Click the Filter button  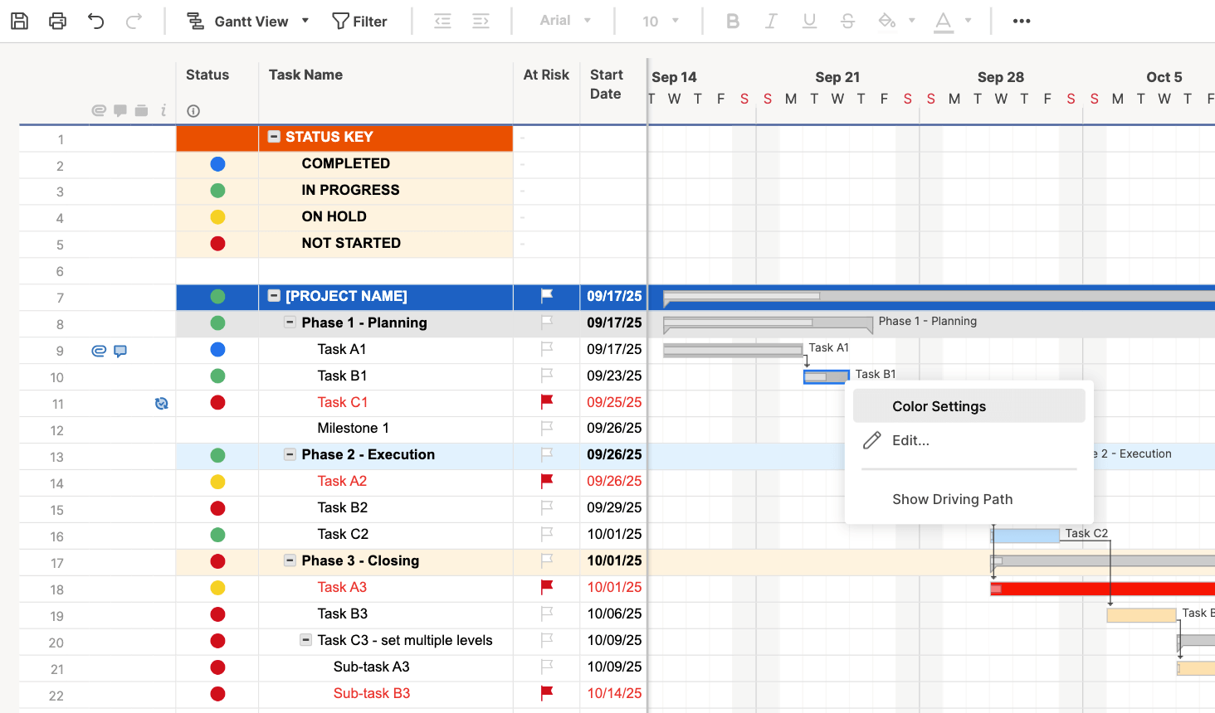click(x=359, y=22)
